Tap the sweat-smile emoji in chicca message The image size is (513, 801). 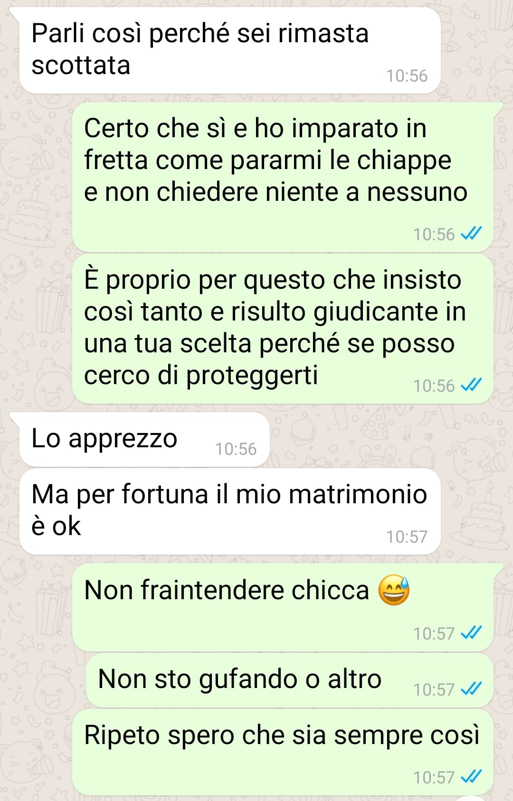click(394, 590)
